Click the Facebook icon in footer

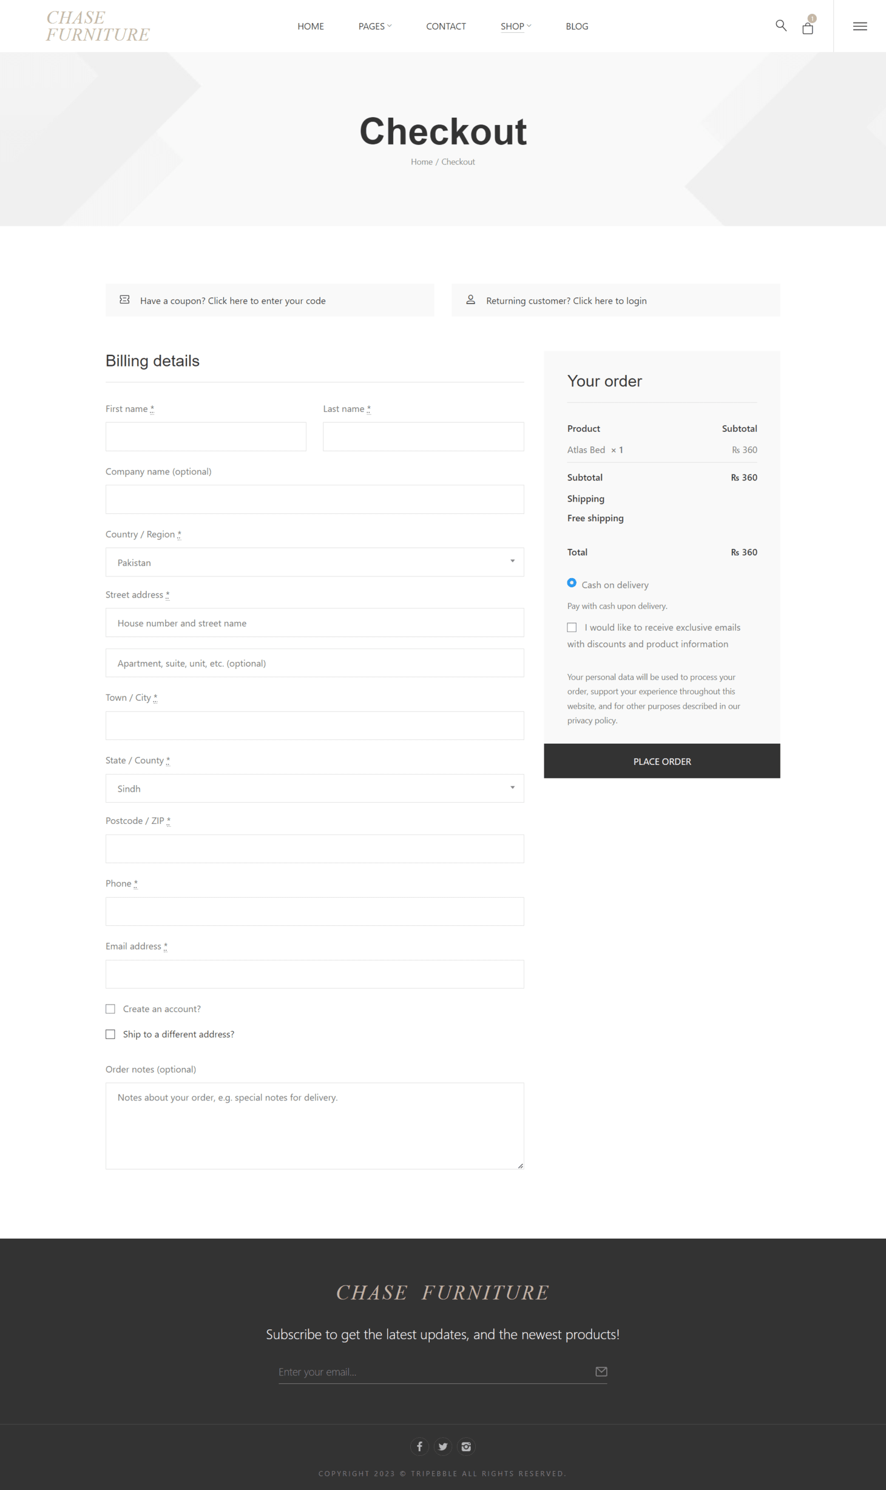point(419,1446)
